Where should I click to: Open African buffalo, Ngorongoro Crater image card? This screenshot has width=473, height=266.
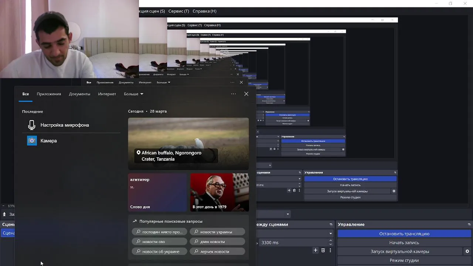coord(188,144)
